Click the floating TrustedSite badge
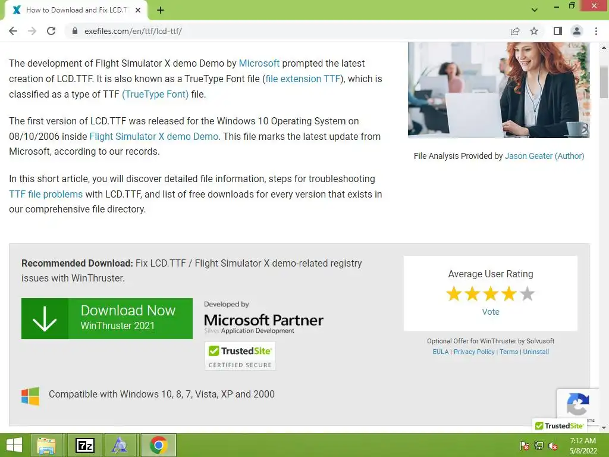Screen dimensions: 609x457 (559, 426)
